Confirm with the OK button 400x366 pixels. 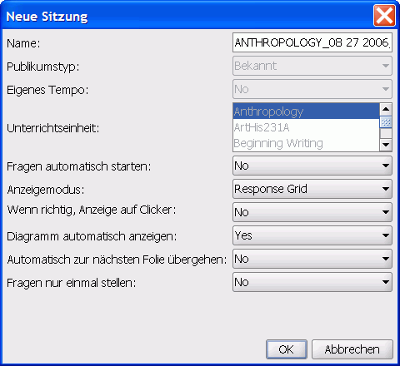[x=287, y=349]
